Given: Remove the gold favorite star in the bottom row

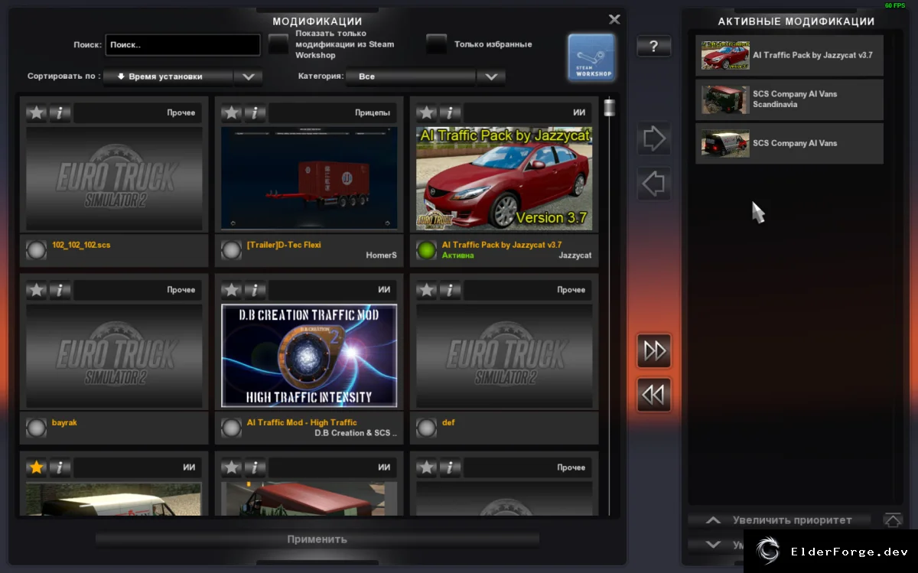Looking at the screenshot, I should coord(37,468).
